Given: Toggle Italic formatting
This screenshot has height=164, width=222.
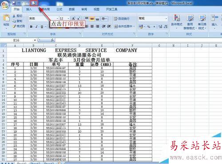Looking at the screenshot, I should click(x=36, y=27).
